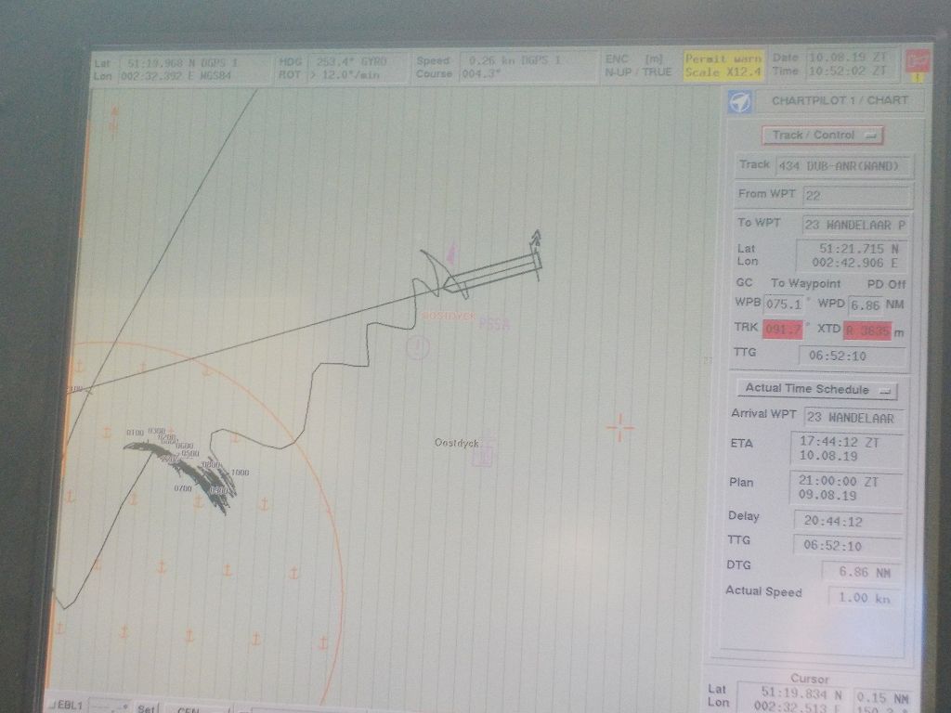Click the HDG 253.4° GYRO readout
This screenshot has width=951, height=713.
[x=349, y=62]
